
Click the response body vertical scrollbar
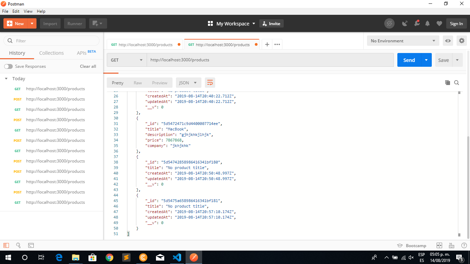[459, 164]
